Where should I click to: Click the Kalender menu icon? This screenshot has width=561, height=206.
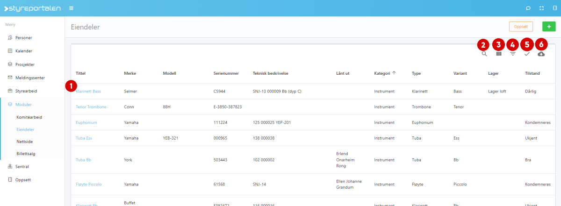pos(10,51)
